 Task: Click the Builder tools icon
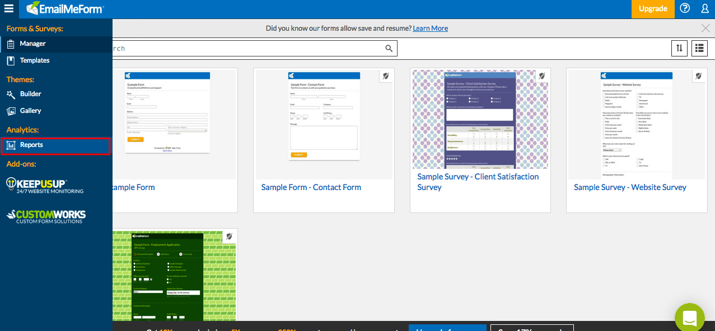[x=11, y=94]
